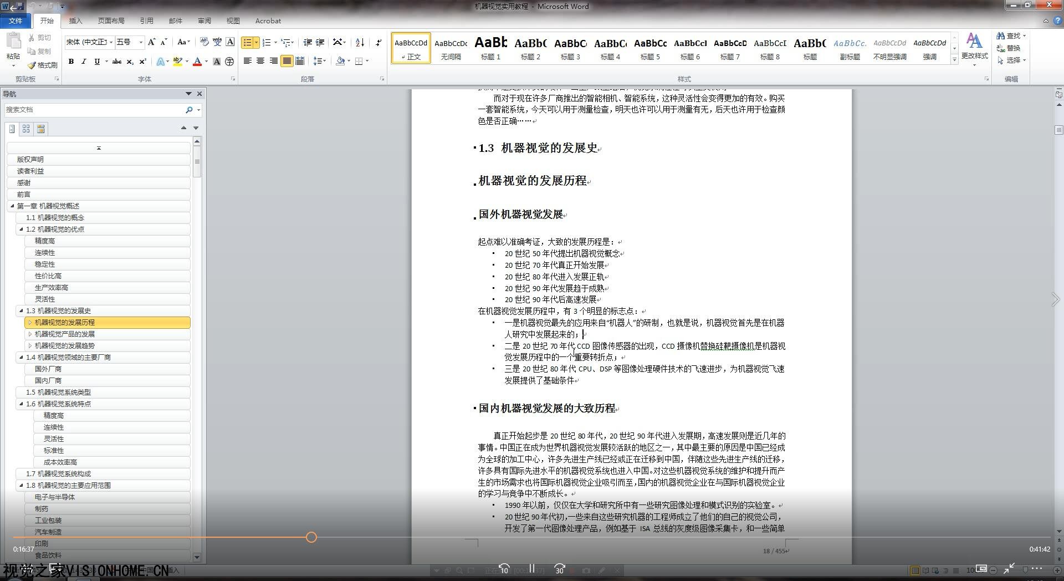Toggle bold formatting

click(x=71, y=62)
